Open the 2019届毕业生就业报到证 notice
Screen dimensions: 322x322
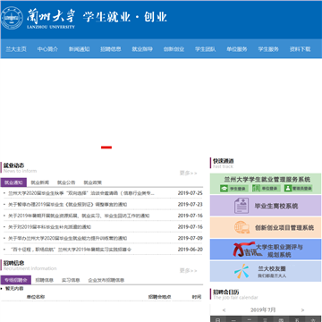pos(67,205)
